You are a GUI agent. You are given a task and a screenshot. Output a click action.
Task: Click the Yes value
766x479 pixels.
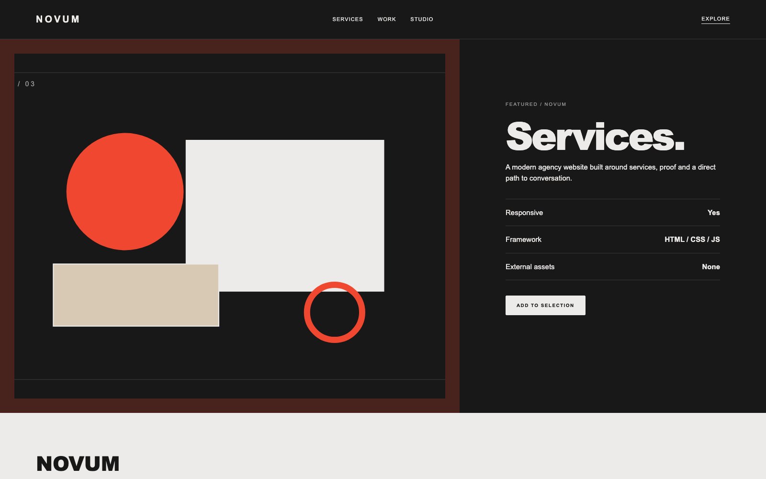pyautogui.click(x=713, y=213)
